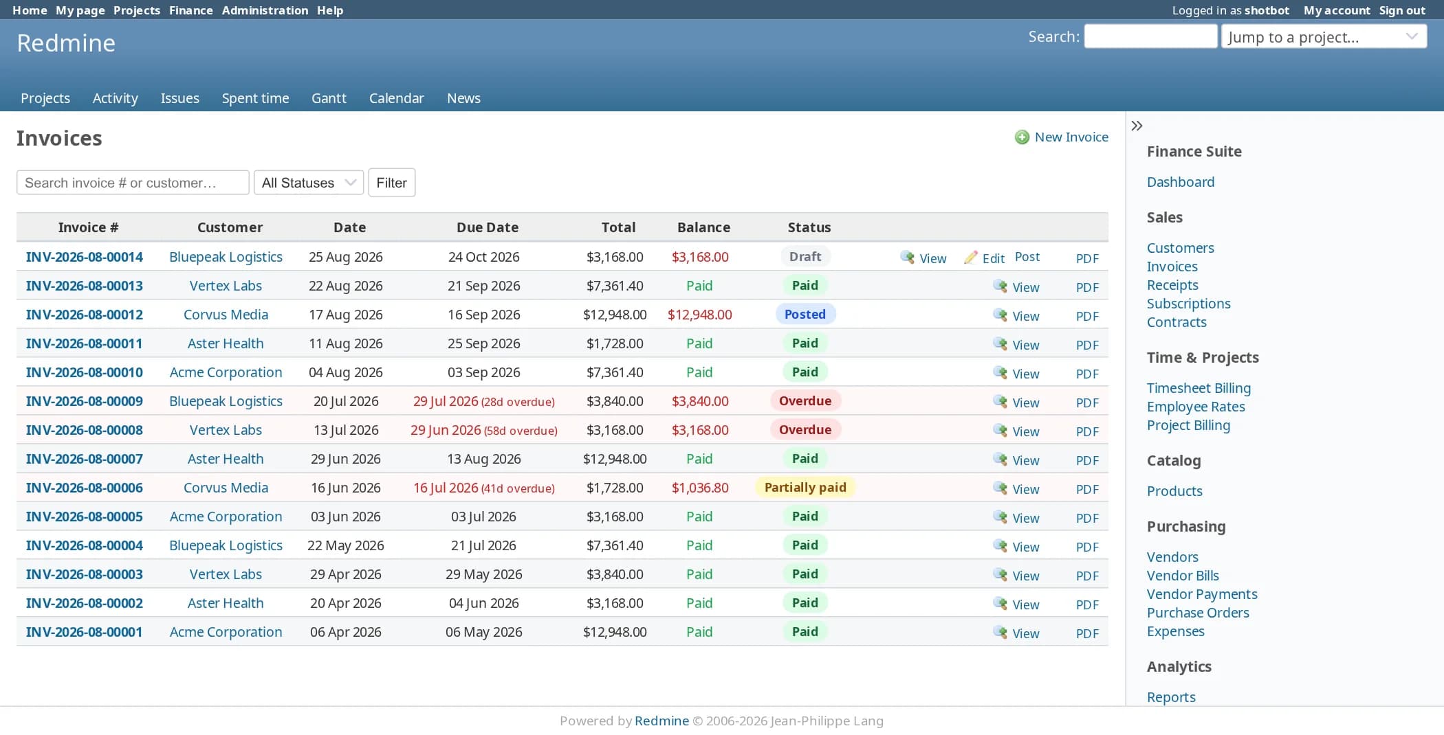Open Subscriptions in the sidebar
The image size is (1444, 735).
point(1189,304)
